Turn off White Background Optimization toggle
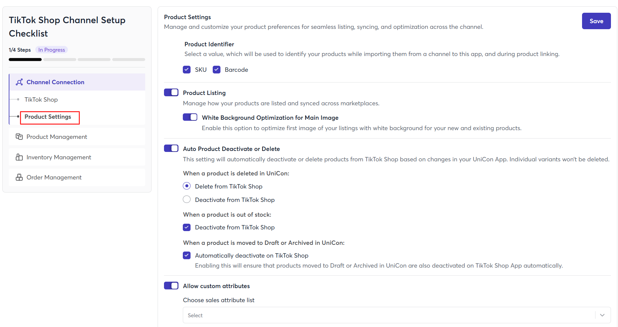The image size is (618, 327). (x=190, y=117)
